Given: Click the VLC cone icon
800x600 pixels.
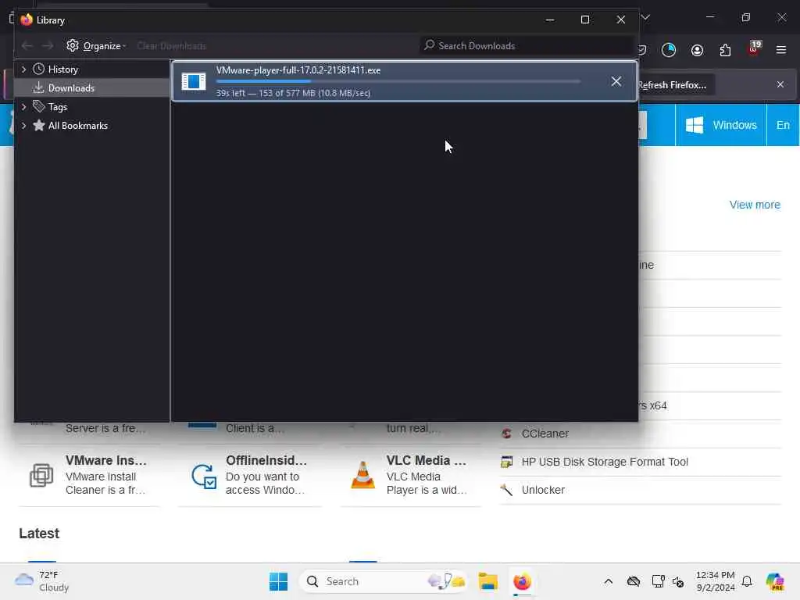Looking at the screenshot, I should (x=362, y=475).
